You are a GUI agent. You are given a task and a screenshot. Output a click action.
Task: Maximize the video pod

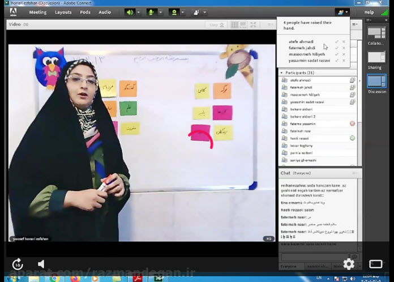coord(253,24)
